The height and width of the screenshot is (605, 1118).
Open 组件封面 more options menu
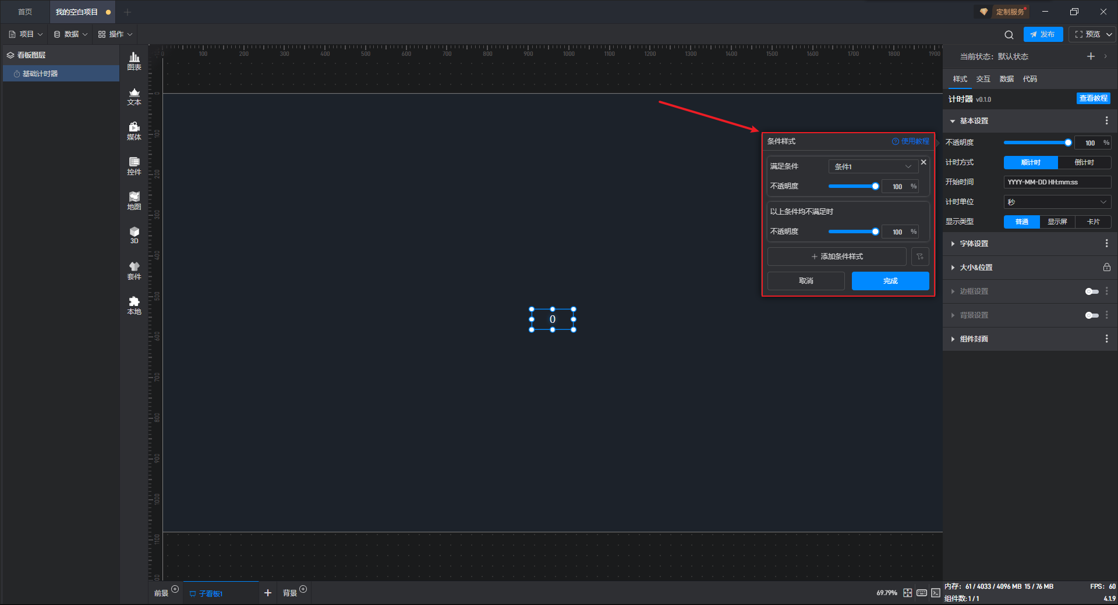click(x=1106, y=339)
